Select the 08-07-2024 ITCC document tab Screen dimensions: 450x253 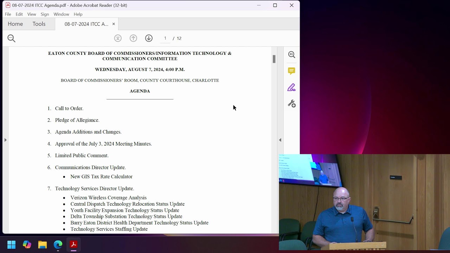[86, 24]
